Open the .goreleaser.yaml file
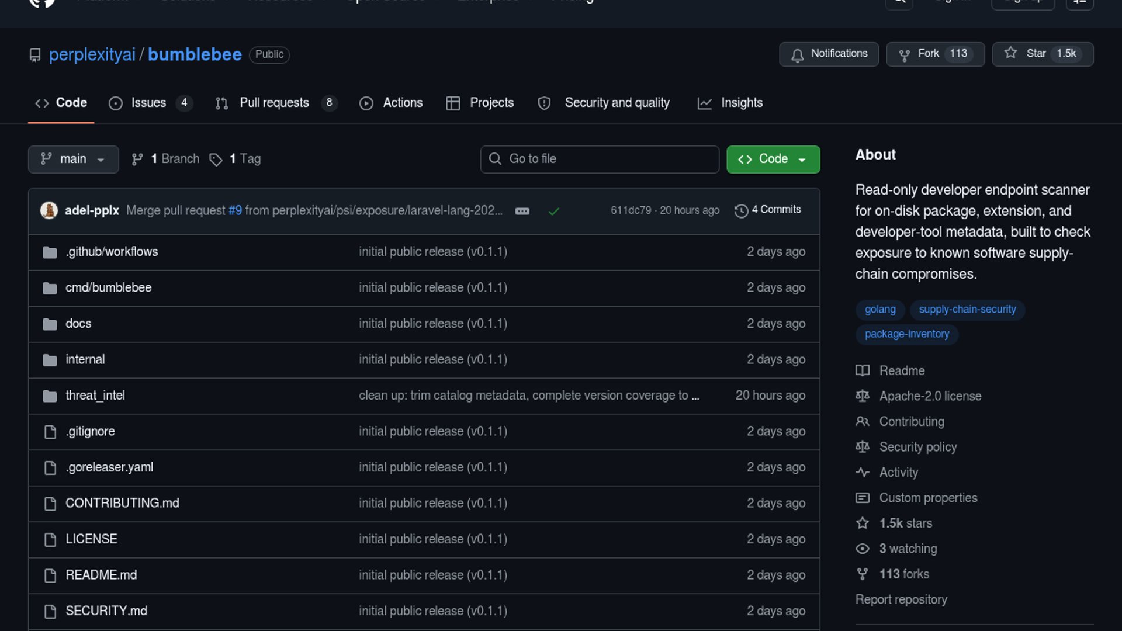 [109, 467]
